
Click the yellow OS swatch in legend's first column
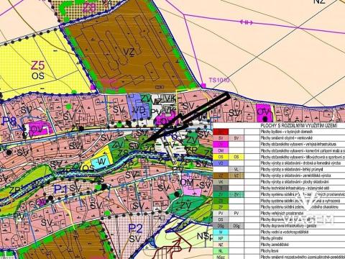point(221,157)
